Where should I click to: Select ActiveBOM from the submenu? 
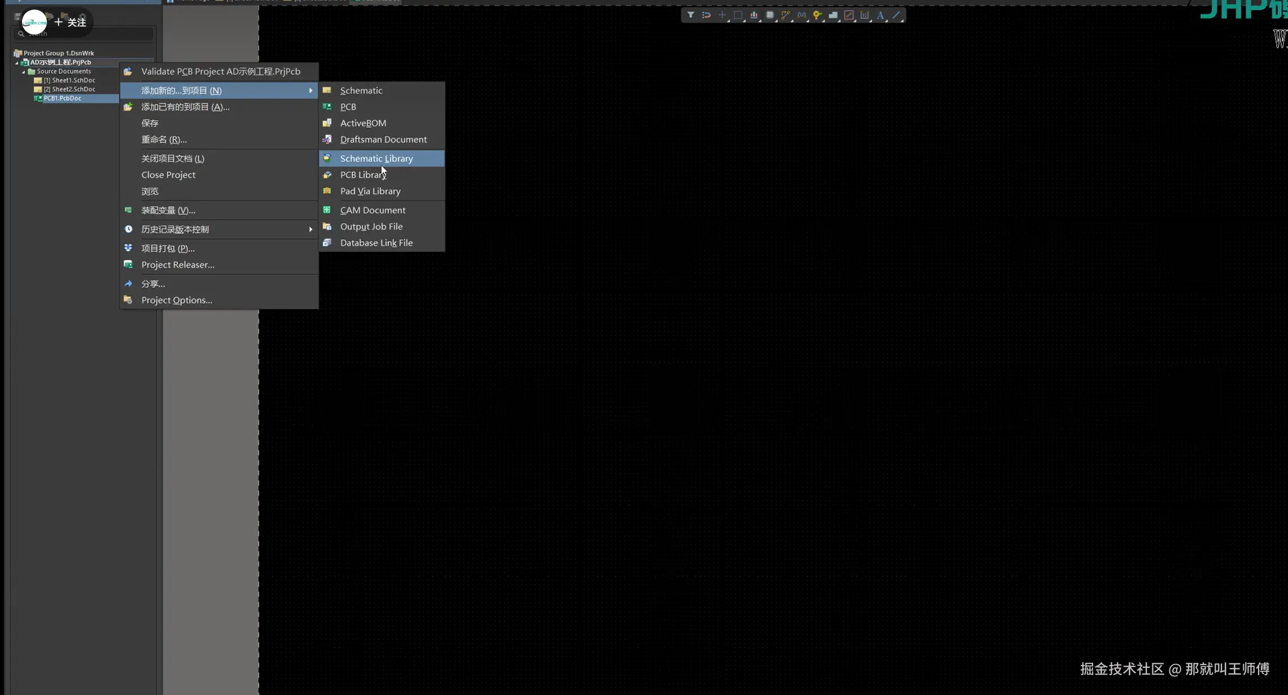382,123
